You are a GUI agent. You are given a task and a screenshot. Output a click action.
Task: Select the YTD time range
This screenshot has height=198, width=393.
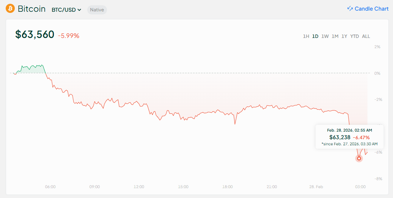(354, 36)
